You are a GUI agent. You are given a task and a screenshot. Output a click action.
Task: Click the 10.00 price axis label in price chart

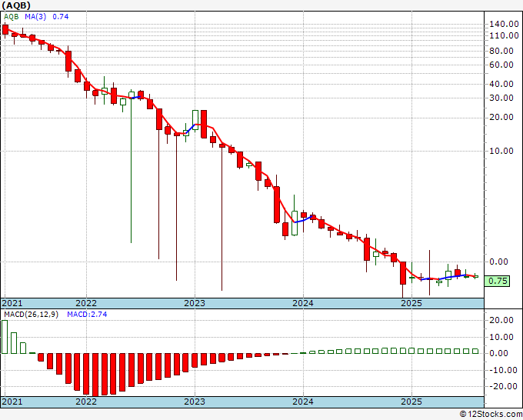click(501, 151)
